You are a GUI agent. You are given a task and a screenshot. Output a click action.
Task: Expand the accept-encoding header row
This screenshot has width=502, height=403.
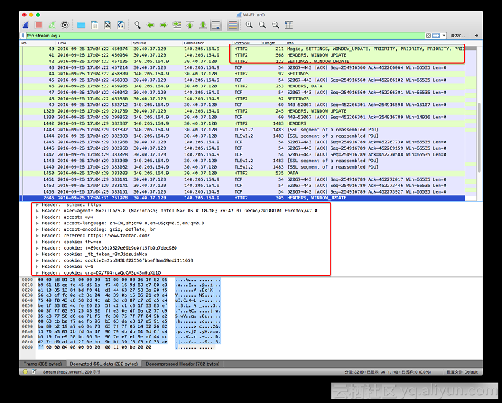pos(37,229)
